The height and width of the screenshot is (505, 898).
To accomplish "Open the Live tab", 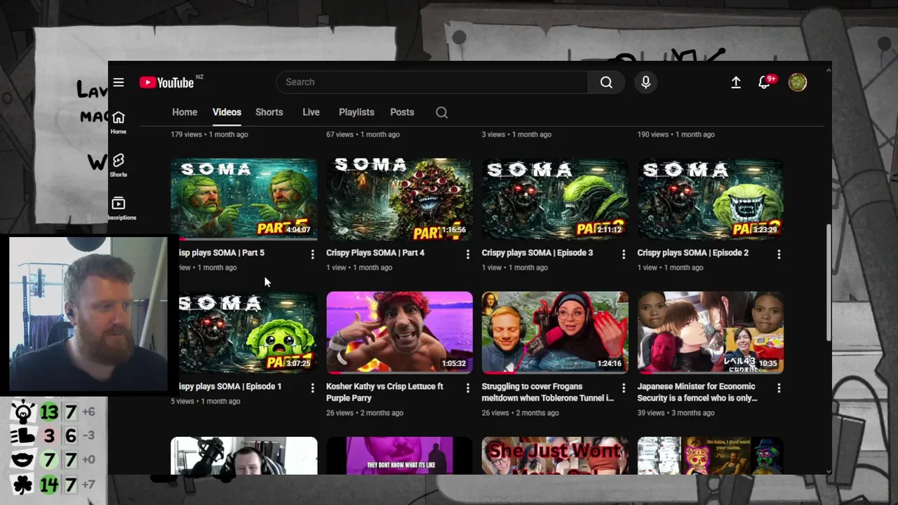I will 311,112.
